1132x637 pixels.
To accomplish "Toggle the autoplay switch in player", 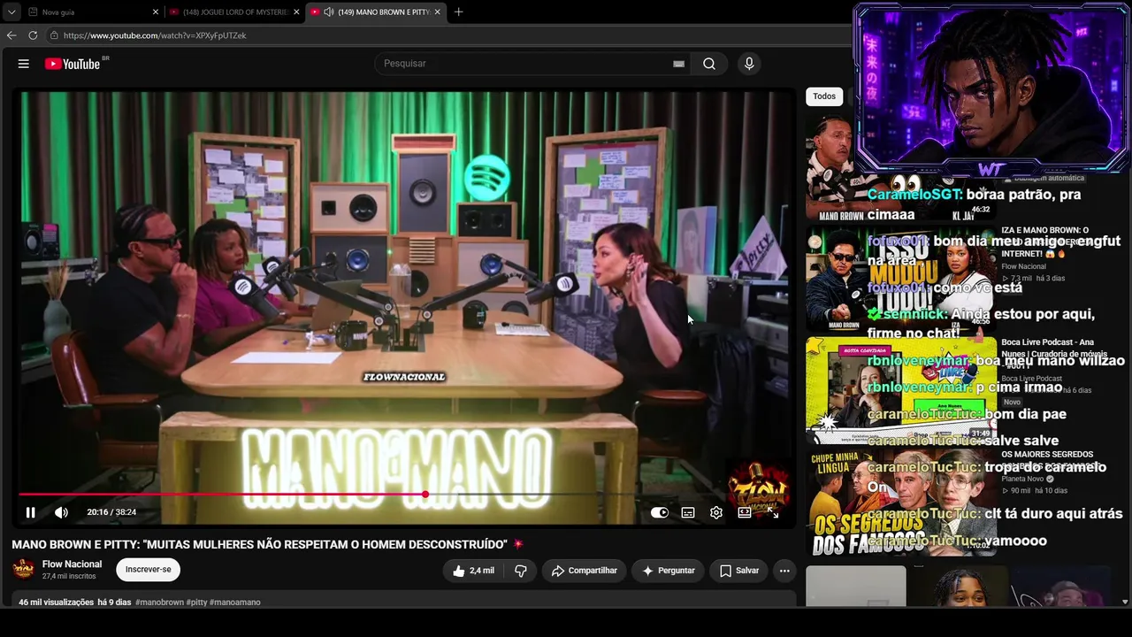I will 660,512.
